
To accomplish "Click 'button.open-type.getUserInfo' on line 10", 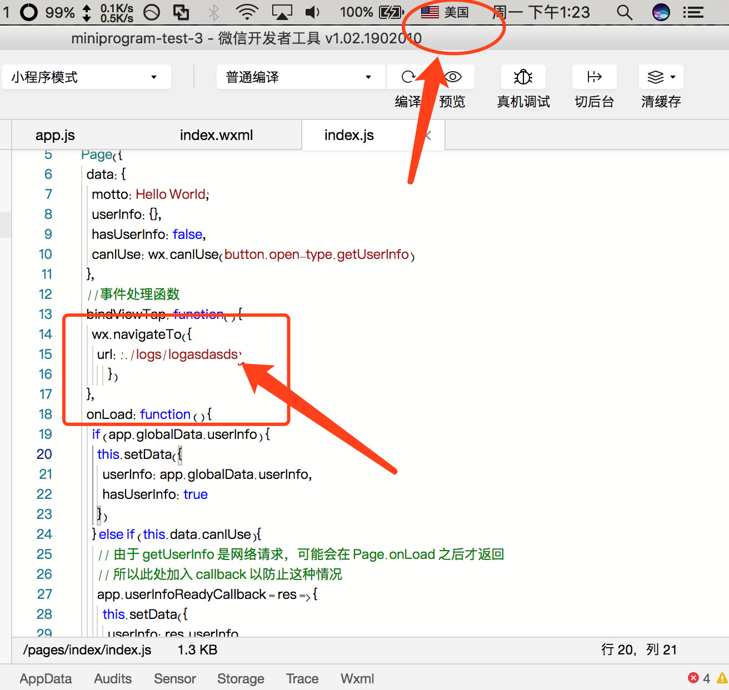I will coord(317,254).
